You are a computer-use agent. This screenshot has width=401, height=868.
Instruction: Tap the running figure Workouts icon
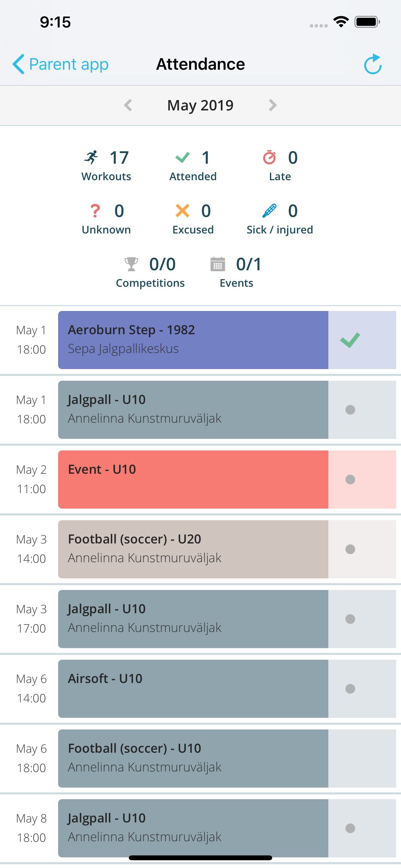[91, 157]
